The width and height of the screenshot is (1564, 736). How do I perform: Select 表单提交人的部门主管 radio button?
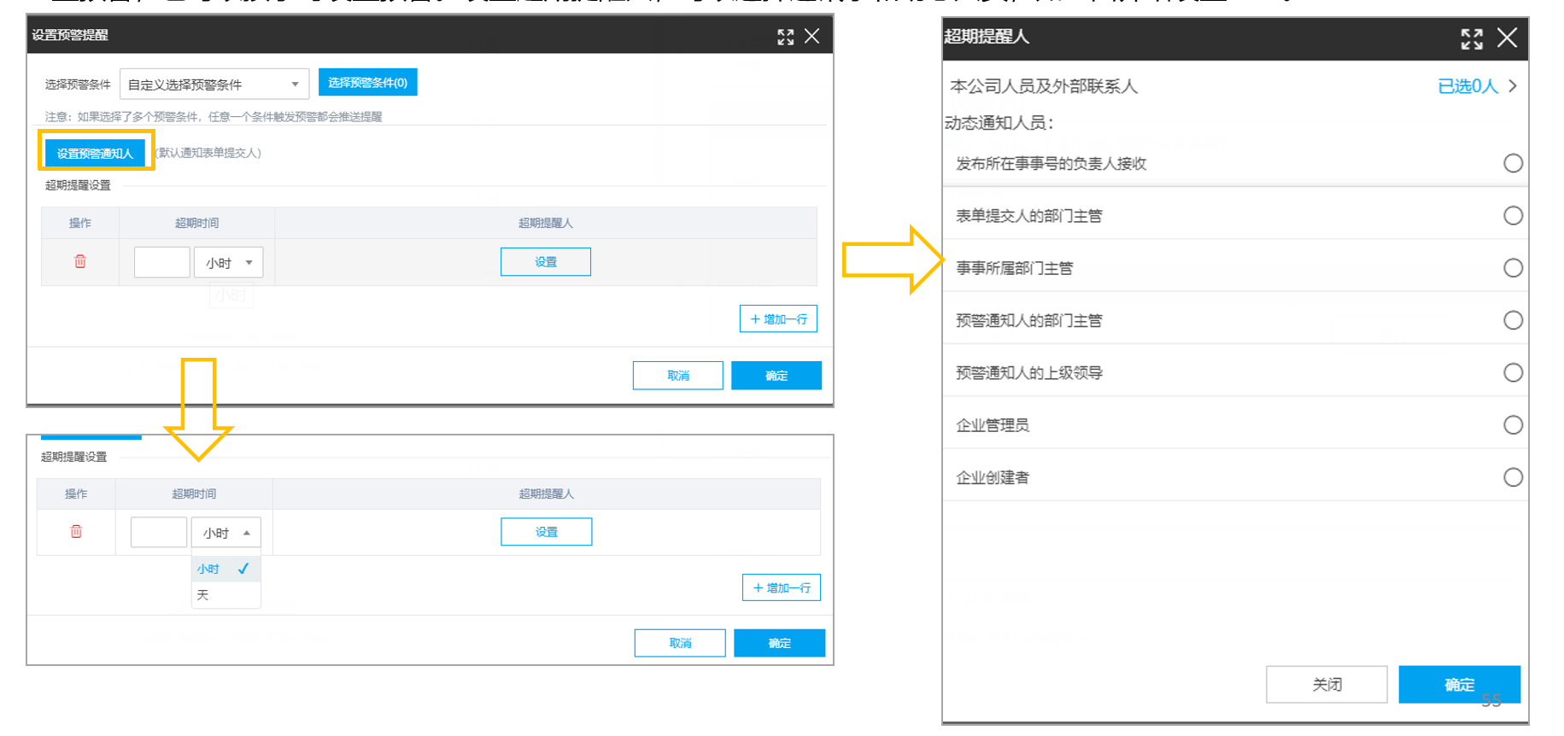click(x=1513, y=216)
